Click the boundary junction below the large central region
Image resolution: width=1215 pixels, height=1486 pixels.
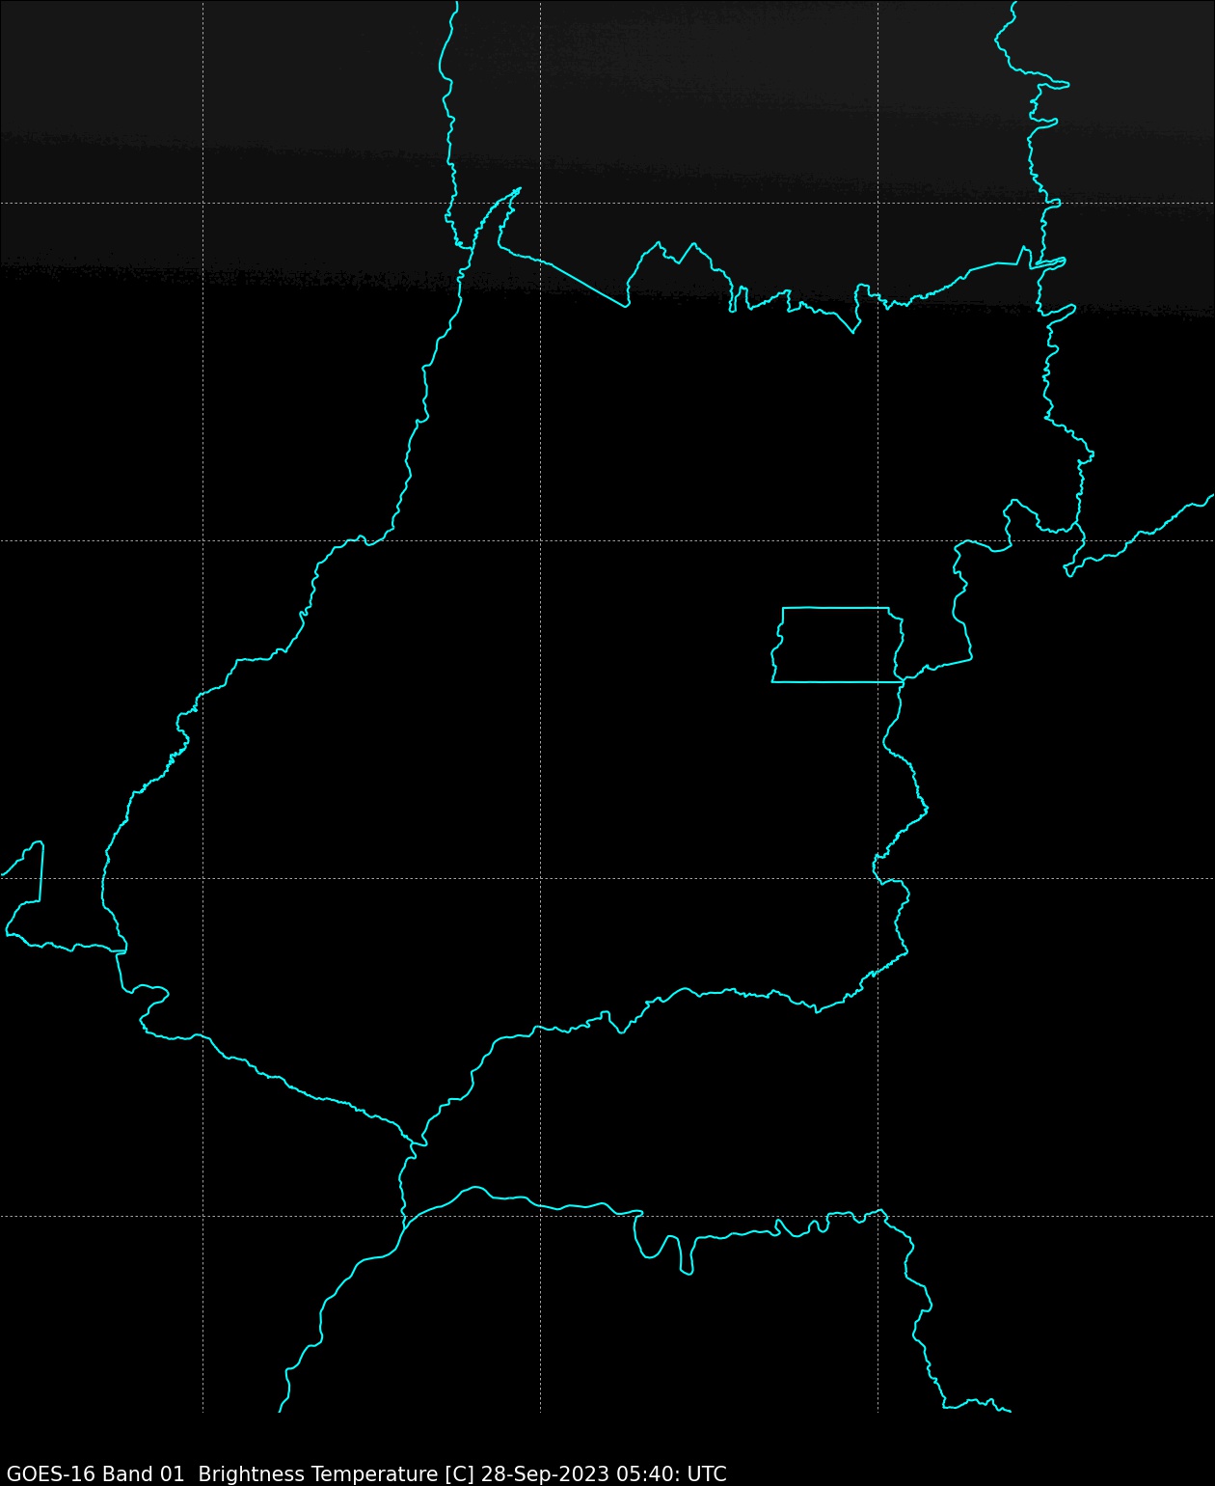(415, 1143)
